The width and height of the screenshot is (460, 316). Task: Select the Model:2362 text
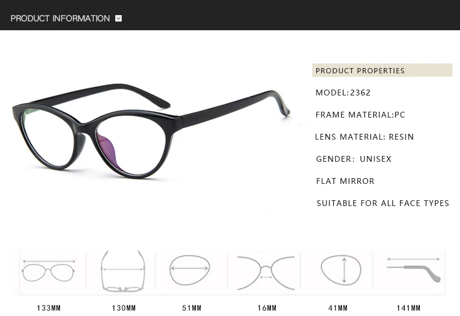pyautogui.click(x=343, y=93)
